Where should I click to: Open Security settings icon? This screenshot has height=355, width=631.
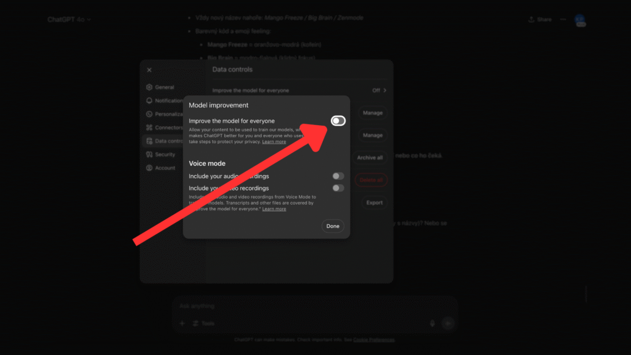coord(149,154)
